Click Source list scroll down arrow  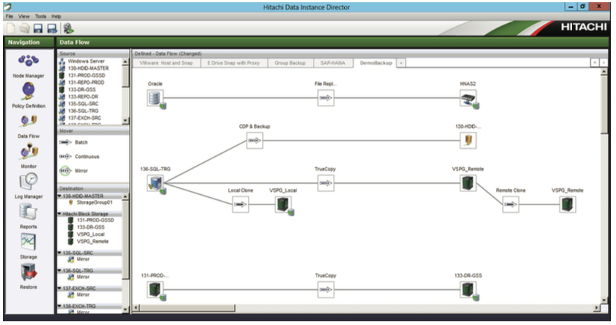[125, 120]
